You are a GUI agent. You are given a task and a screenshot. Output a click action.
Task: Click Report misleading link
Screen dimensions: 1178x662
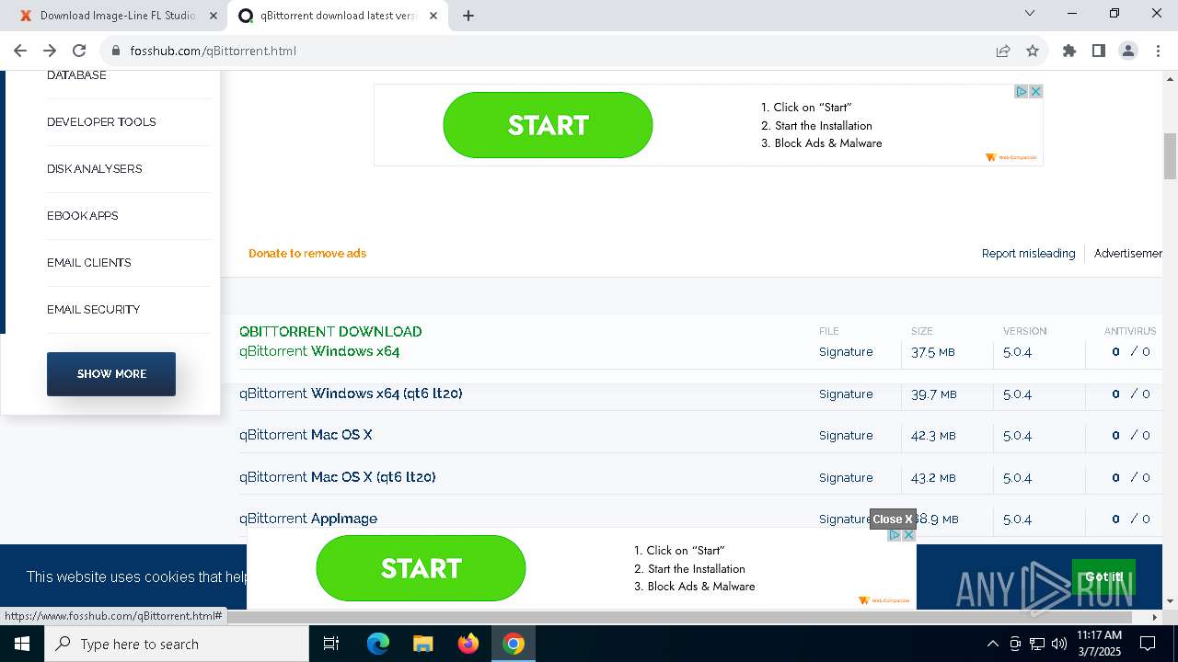pos(1028,254)
